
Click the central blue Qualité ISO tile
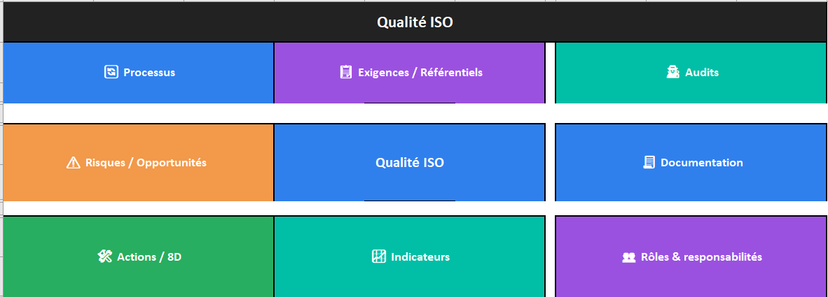[410, 163]
